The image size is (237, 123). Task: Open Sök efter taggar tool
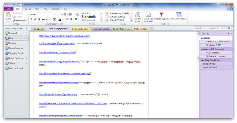pyautogui.click(x=137, y=15)
